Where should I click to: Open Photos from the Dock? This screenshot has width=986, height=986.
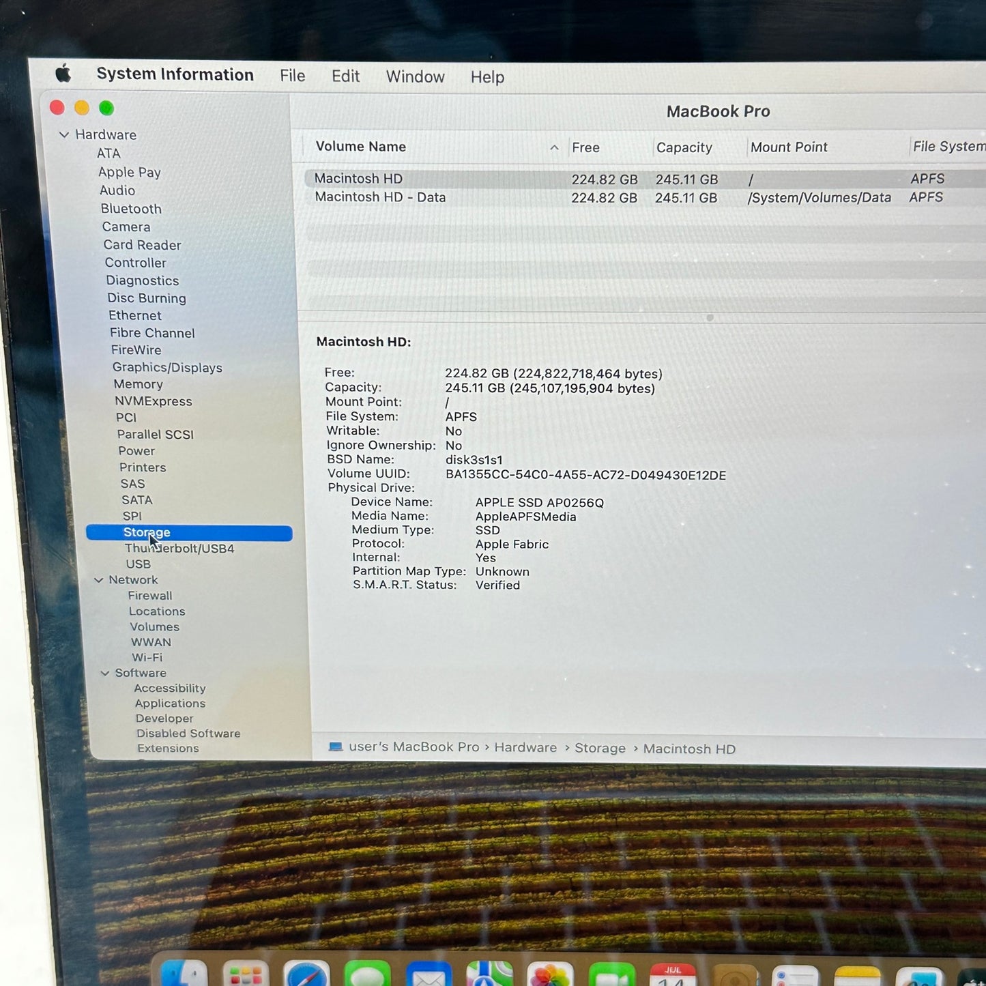tap(550, 975)
